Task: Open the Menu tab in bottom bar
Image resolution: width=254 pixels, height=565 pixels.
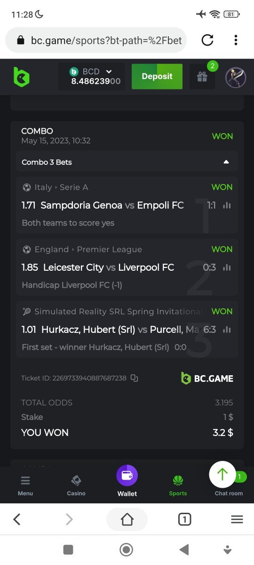Action: click(x=25, y=485)
